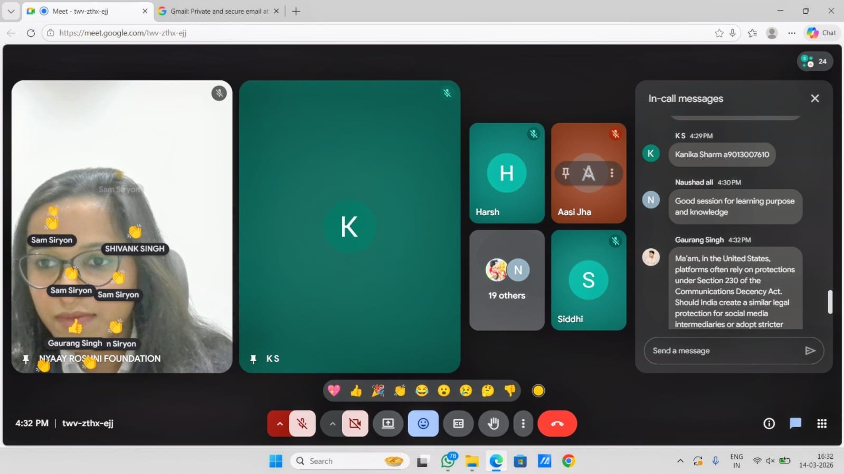Click the Send a message field

(x=723, y=351)
